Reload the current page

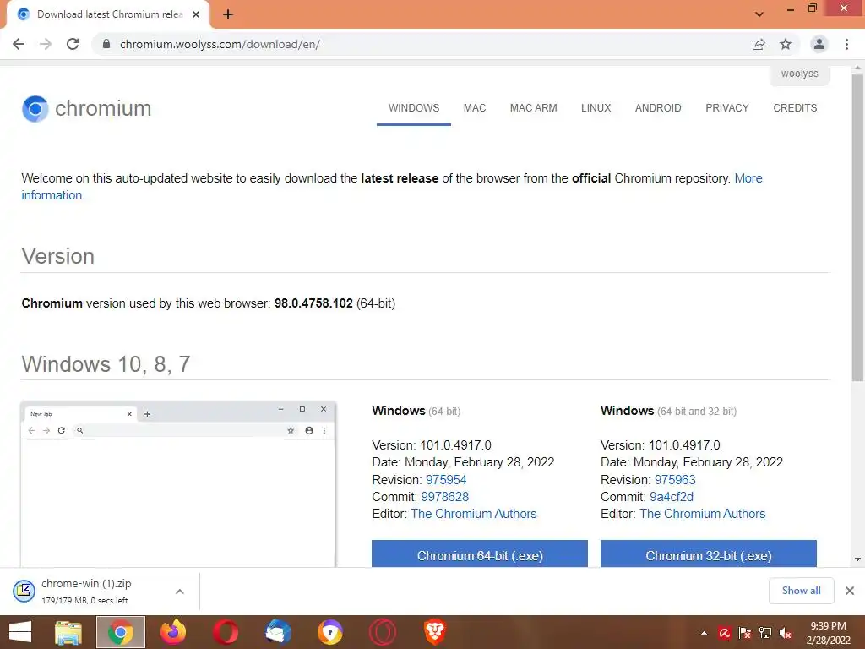[x=73, y=44]
